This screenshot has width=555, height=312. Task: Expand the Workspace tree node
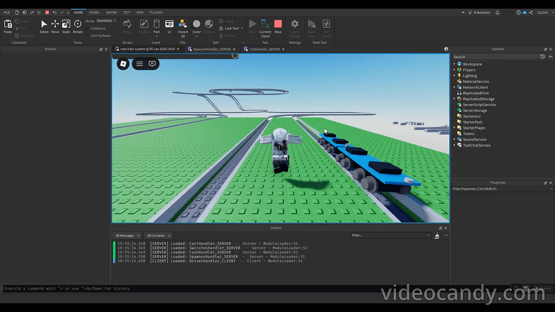point(455,64)
